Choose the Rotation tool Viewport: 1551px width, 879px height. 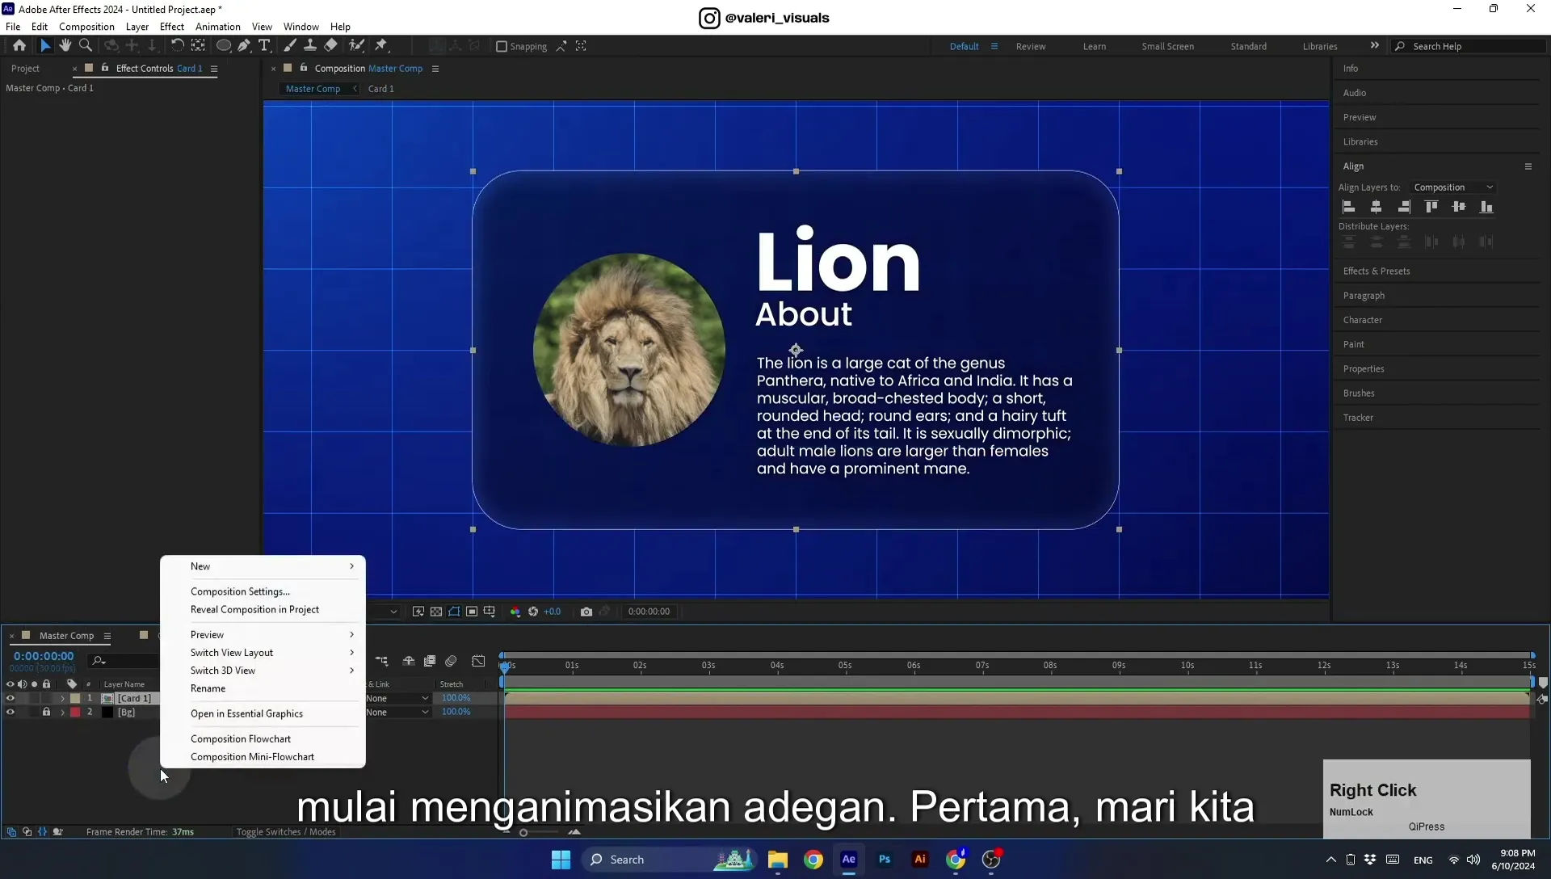pos(177,46)
